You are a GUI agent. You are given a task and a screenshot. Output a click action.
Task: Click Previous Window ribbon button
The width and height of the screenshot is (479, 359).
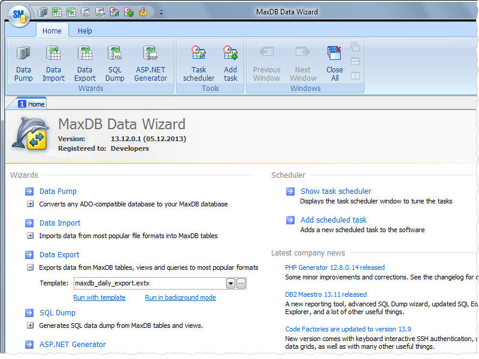(x=266, y=64)
